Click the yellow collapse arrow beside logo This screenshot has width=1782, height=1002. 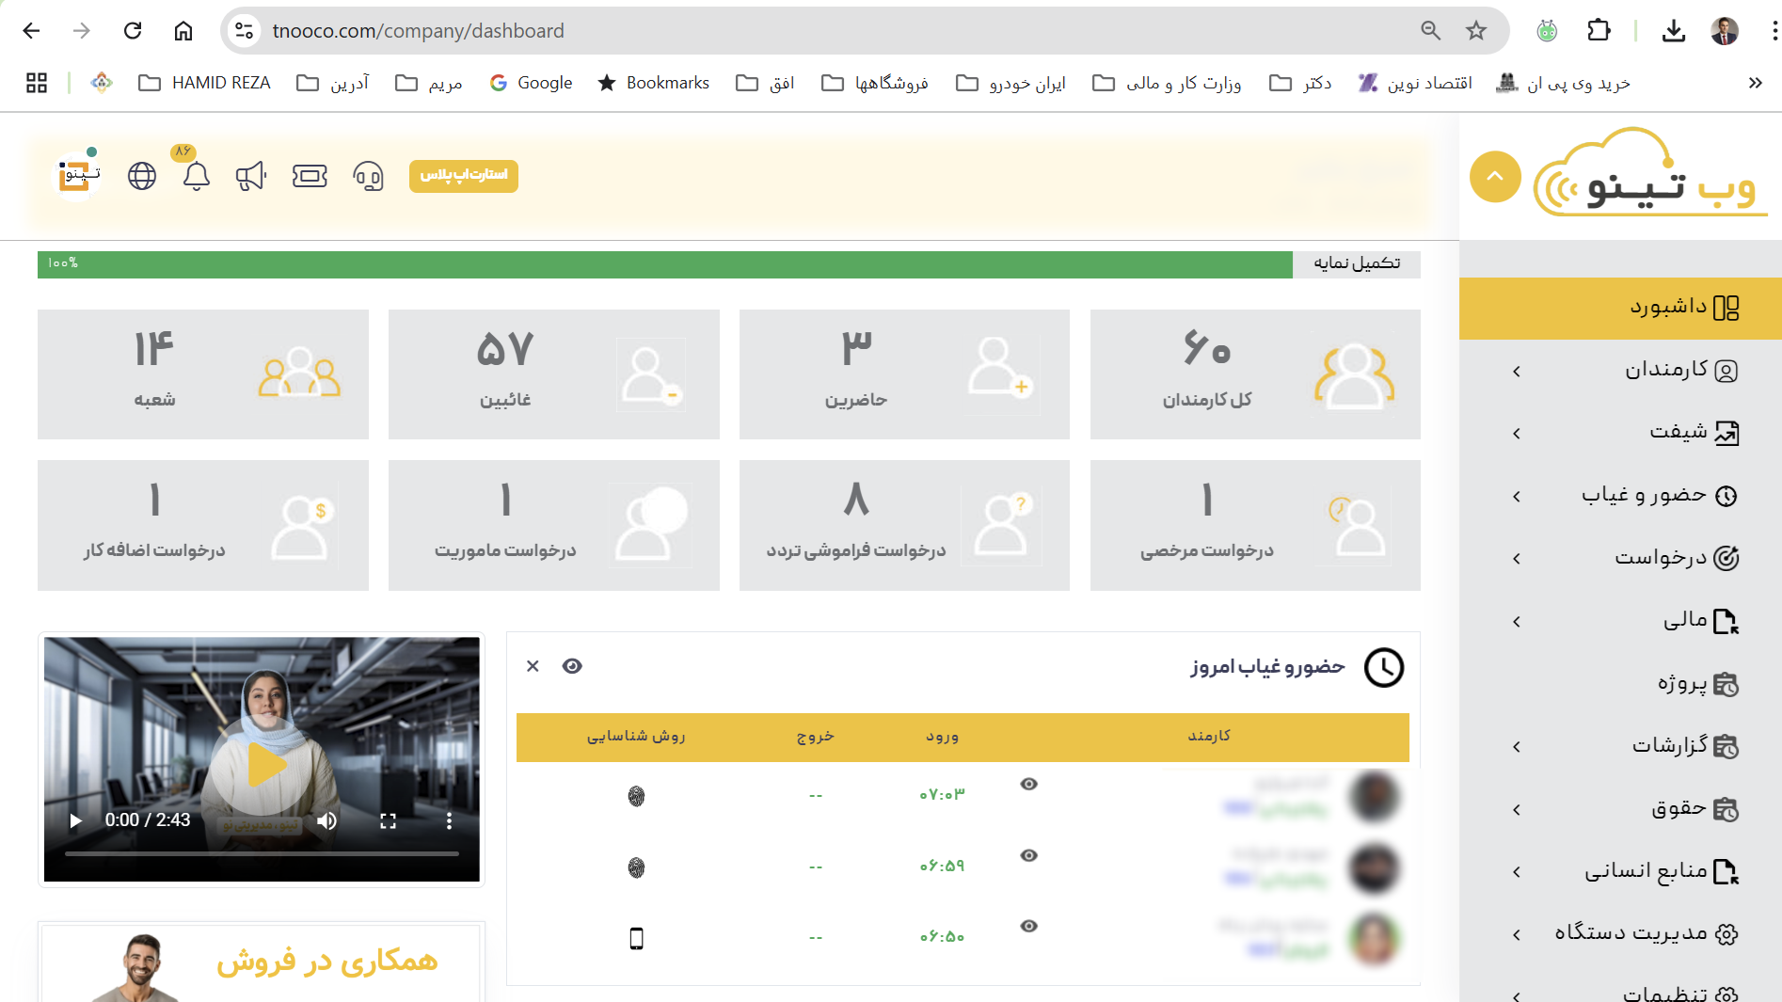(1495, 177)
